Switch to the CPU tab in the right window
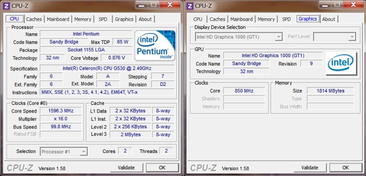Screen dimensions: 366x176 [198, 19]
